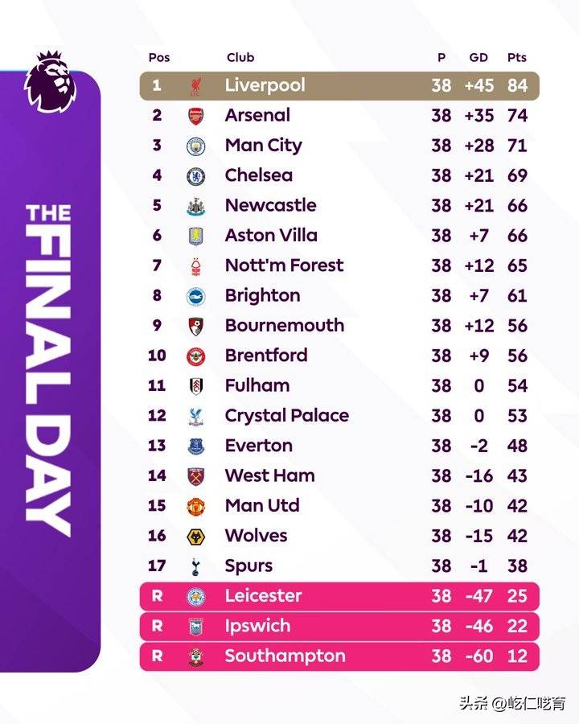Click the Pts column header
Image resolution: width=579 pixels, height=724 pixels.
tap(516, 58)
